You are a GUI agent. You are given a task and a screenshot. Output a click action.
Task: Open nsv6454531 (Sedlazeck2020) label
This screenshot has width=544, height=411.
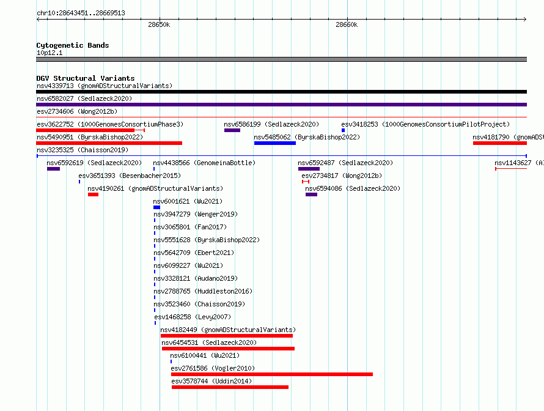pos(209,342)
